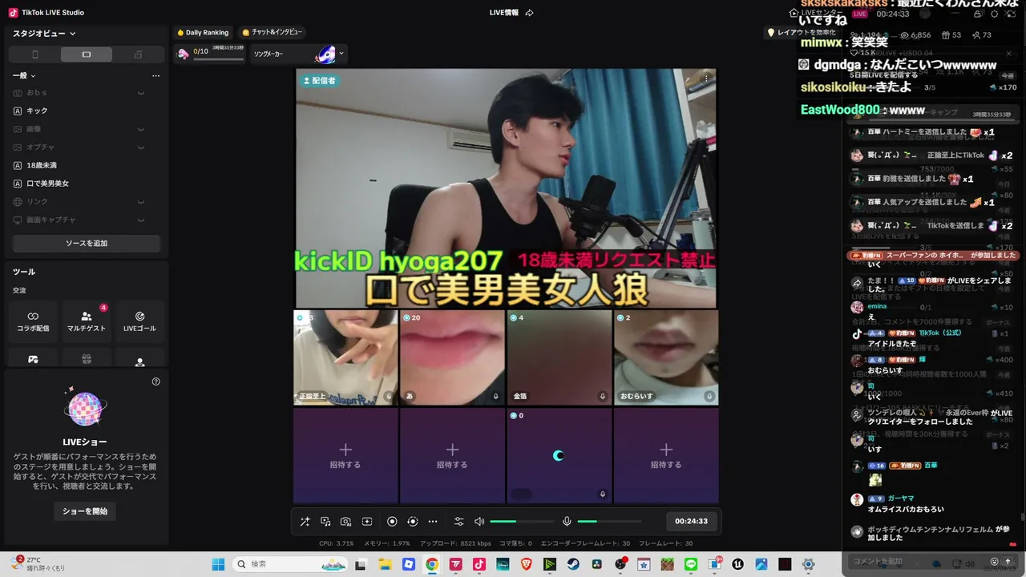Open Google Chrome from the taskbar
The height and width of the screenshot is (577, 1026).
click(432, 564)
